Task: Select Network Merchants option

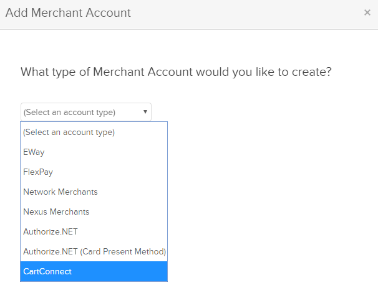Action: (x=94, y=192)
